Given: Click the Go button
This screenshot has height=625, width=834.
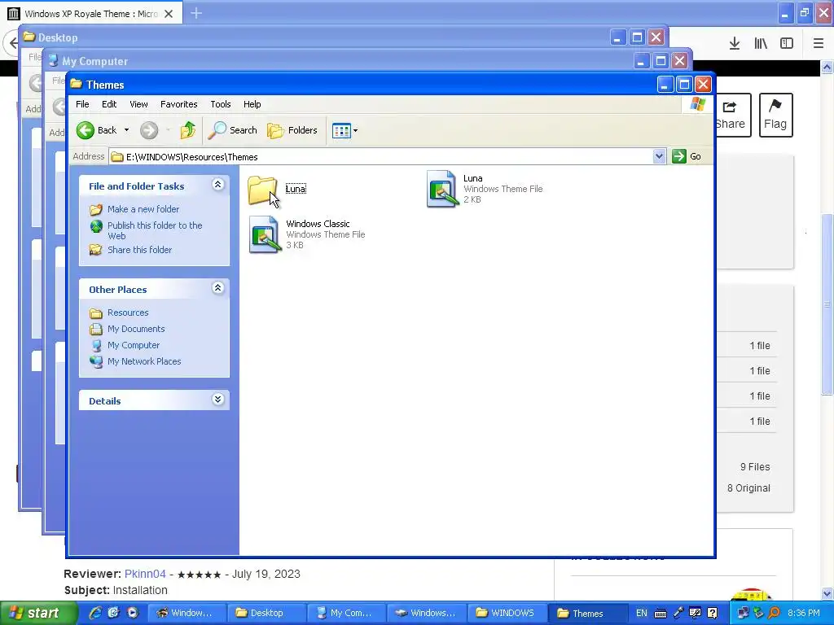Looking at the screenshot, I should point(687,156).
